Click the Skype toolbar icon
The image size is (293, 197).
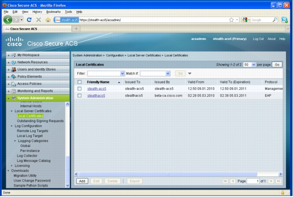pyautogui.click(x=285, y=20)
